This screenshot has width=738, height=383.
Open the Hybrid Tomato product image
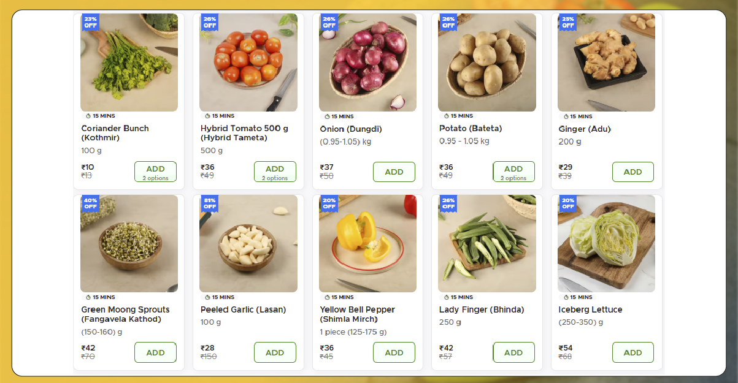pos(248,63)
